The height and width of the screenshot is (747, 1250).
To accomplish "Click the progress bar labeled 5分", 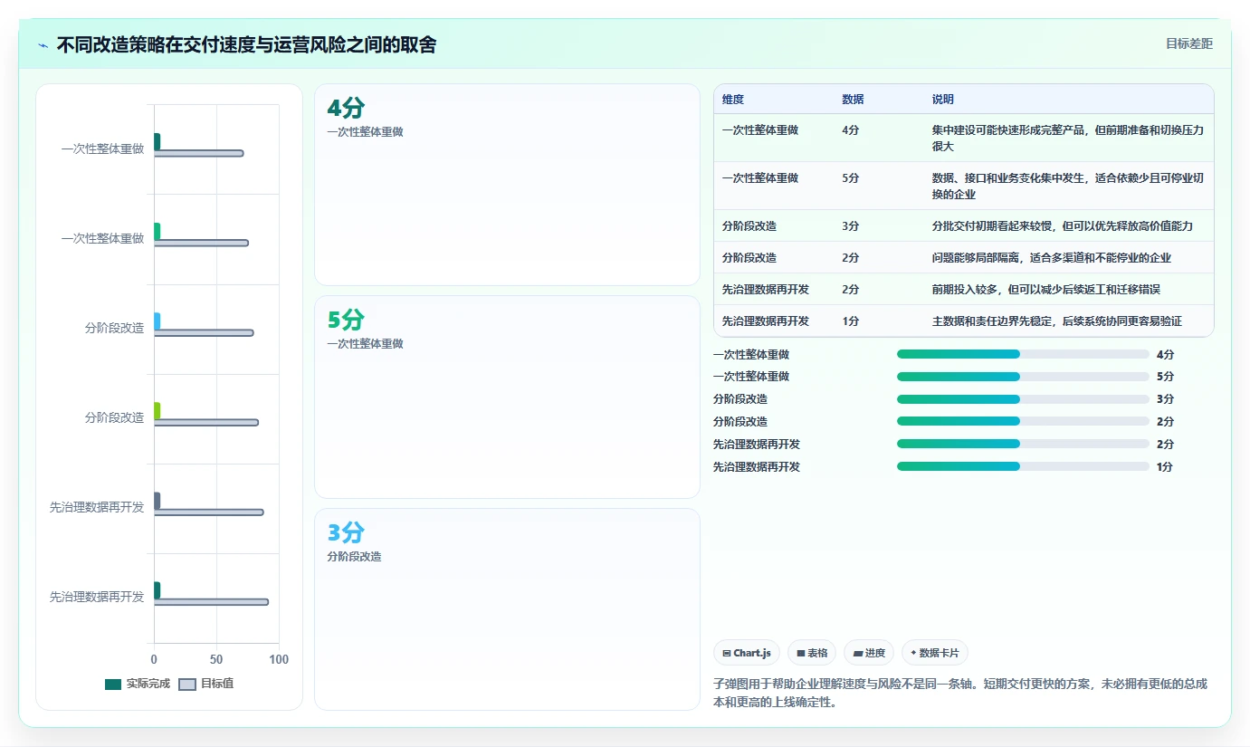I will click(1023, 377).
